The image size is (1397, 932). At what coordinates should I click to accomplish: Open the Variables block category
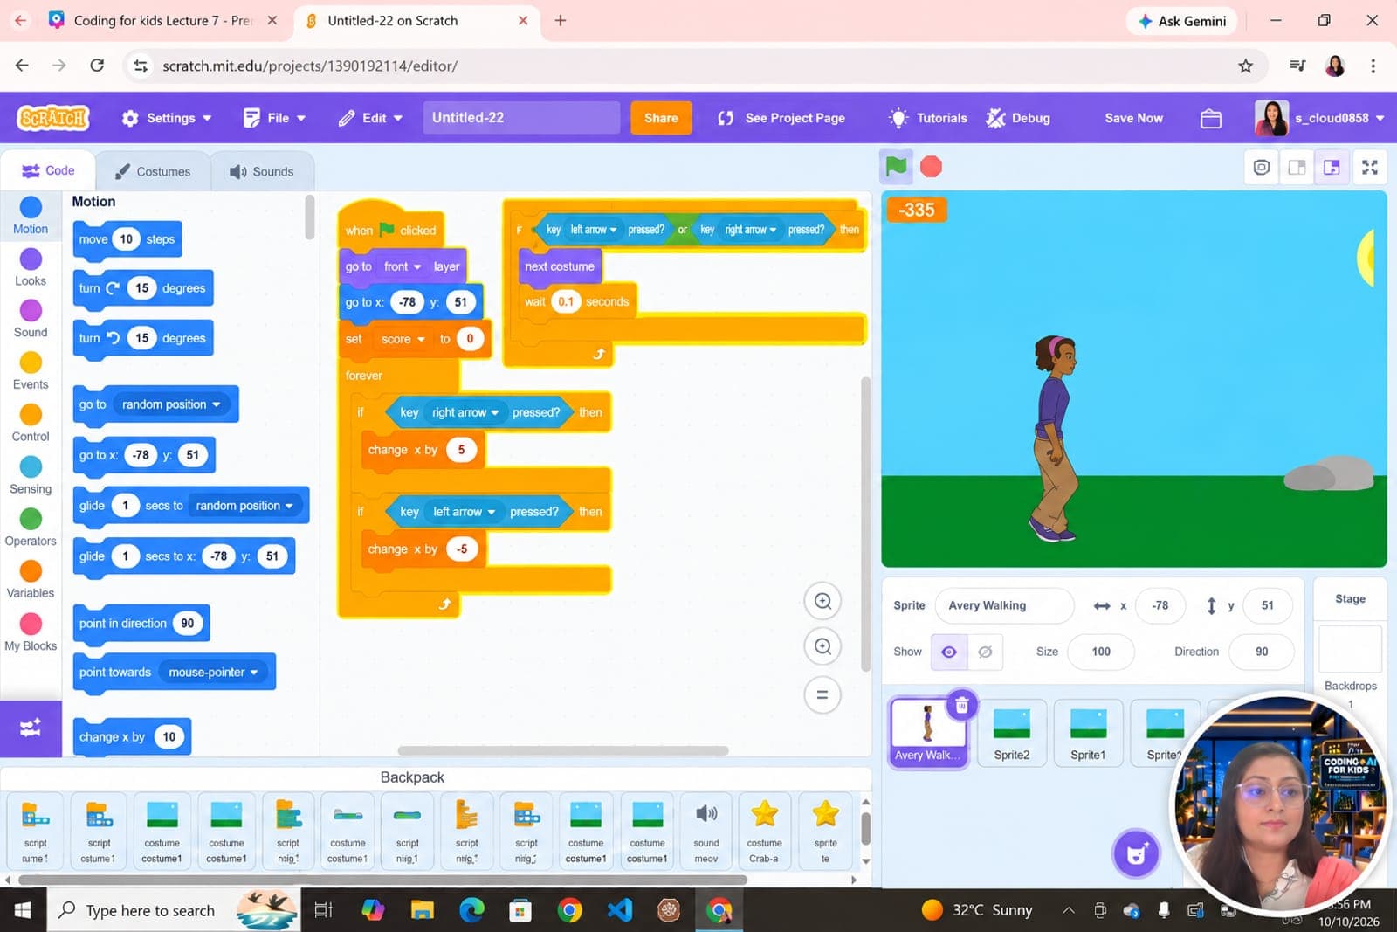point(31,579)
